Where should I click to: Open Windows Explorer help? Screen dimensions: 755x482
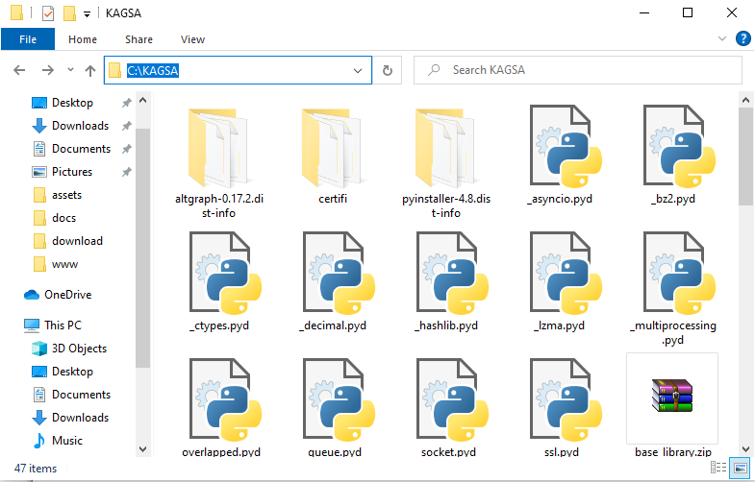pyautogui.click(x=742, y=38)
